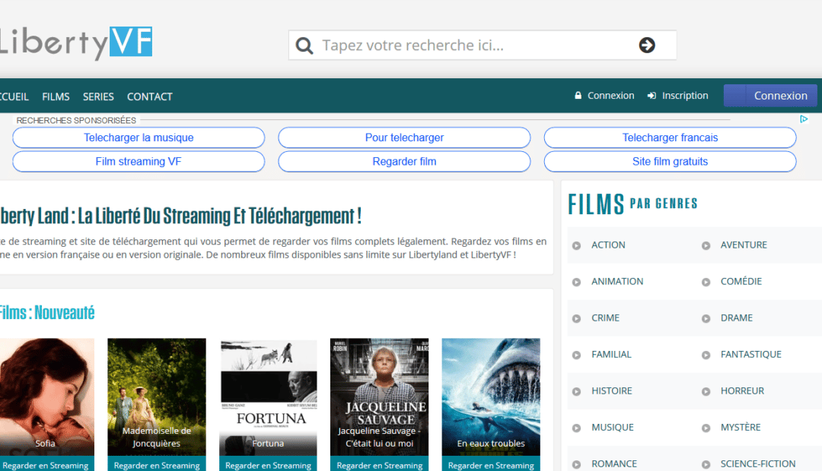The height and width of the screenshot is (471, 822).
Task: Open the SERIES menu item
Action: point(98,96)
